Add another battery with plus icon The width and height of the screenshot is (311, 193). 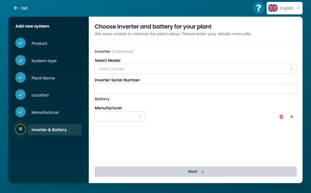point(292,117)
